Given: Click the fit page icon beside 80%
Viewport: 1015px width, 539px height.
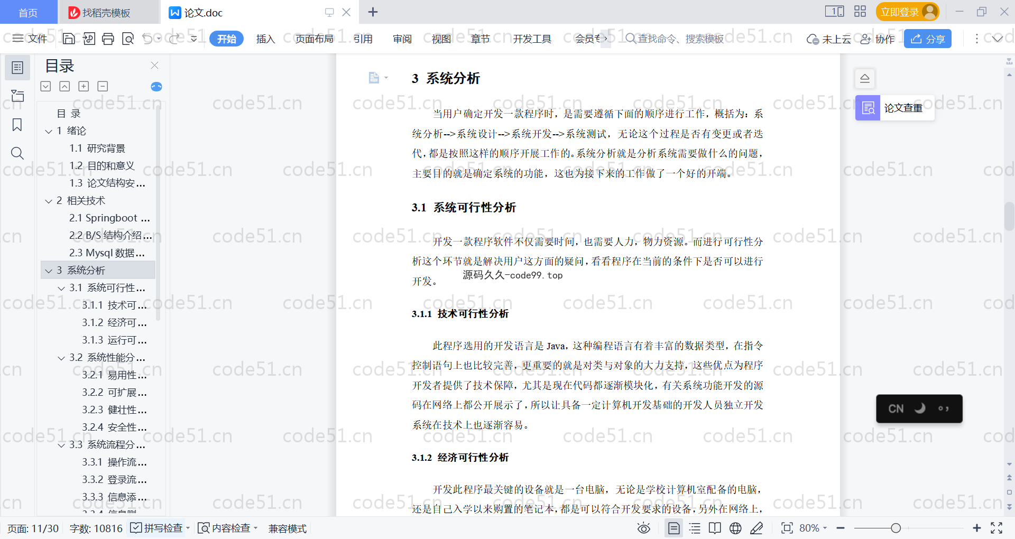Looking at the screenshot, I should [x=787, y=528].
